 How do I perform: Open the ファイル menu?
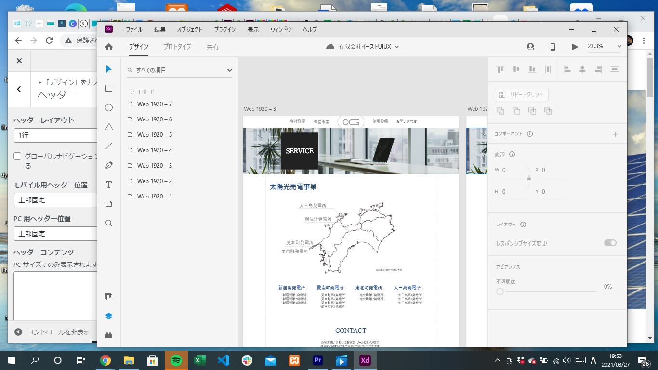coord(134,29)
